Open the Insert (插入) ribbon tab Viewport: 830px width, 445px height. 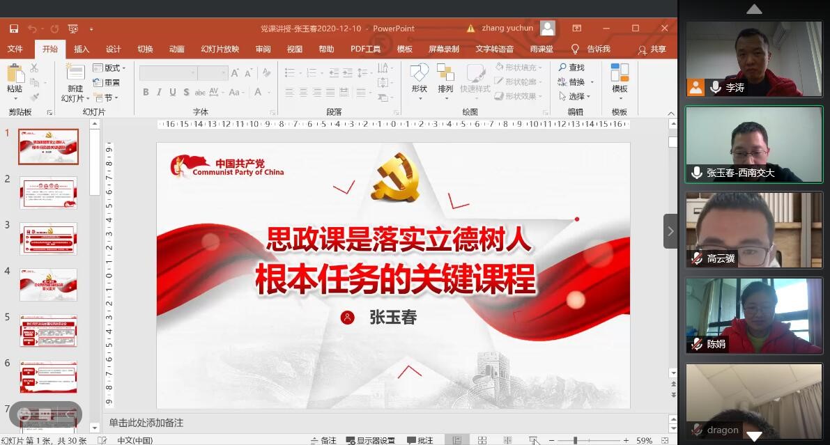point(82,49)
